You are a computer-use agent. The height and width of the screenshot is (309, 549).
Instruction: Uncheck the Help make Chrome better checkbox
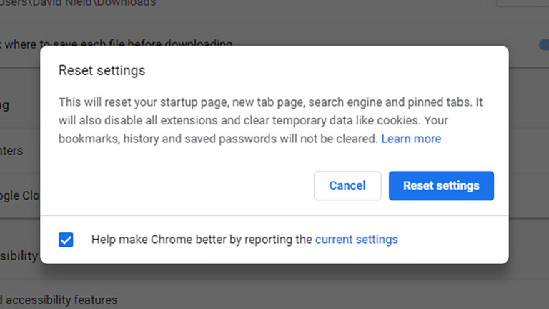point(66,240)
